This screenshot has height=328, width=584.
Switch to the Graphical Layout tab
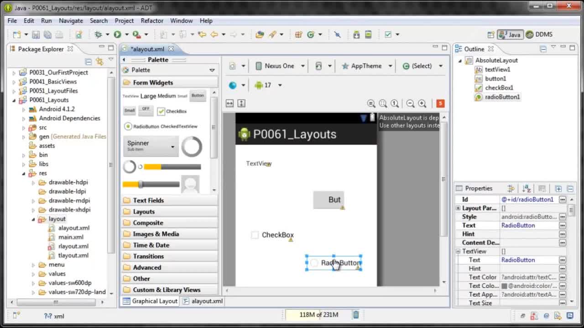(150, 301)
